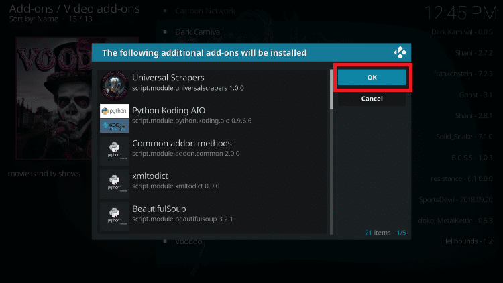The image size is (503, 283).
Task: Click the Universal Scrapers list entry title
Action: 168,78
